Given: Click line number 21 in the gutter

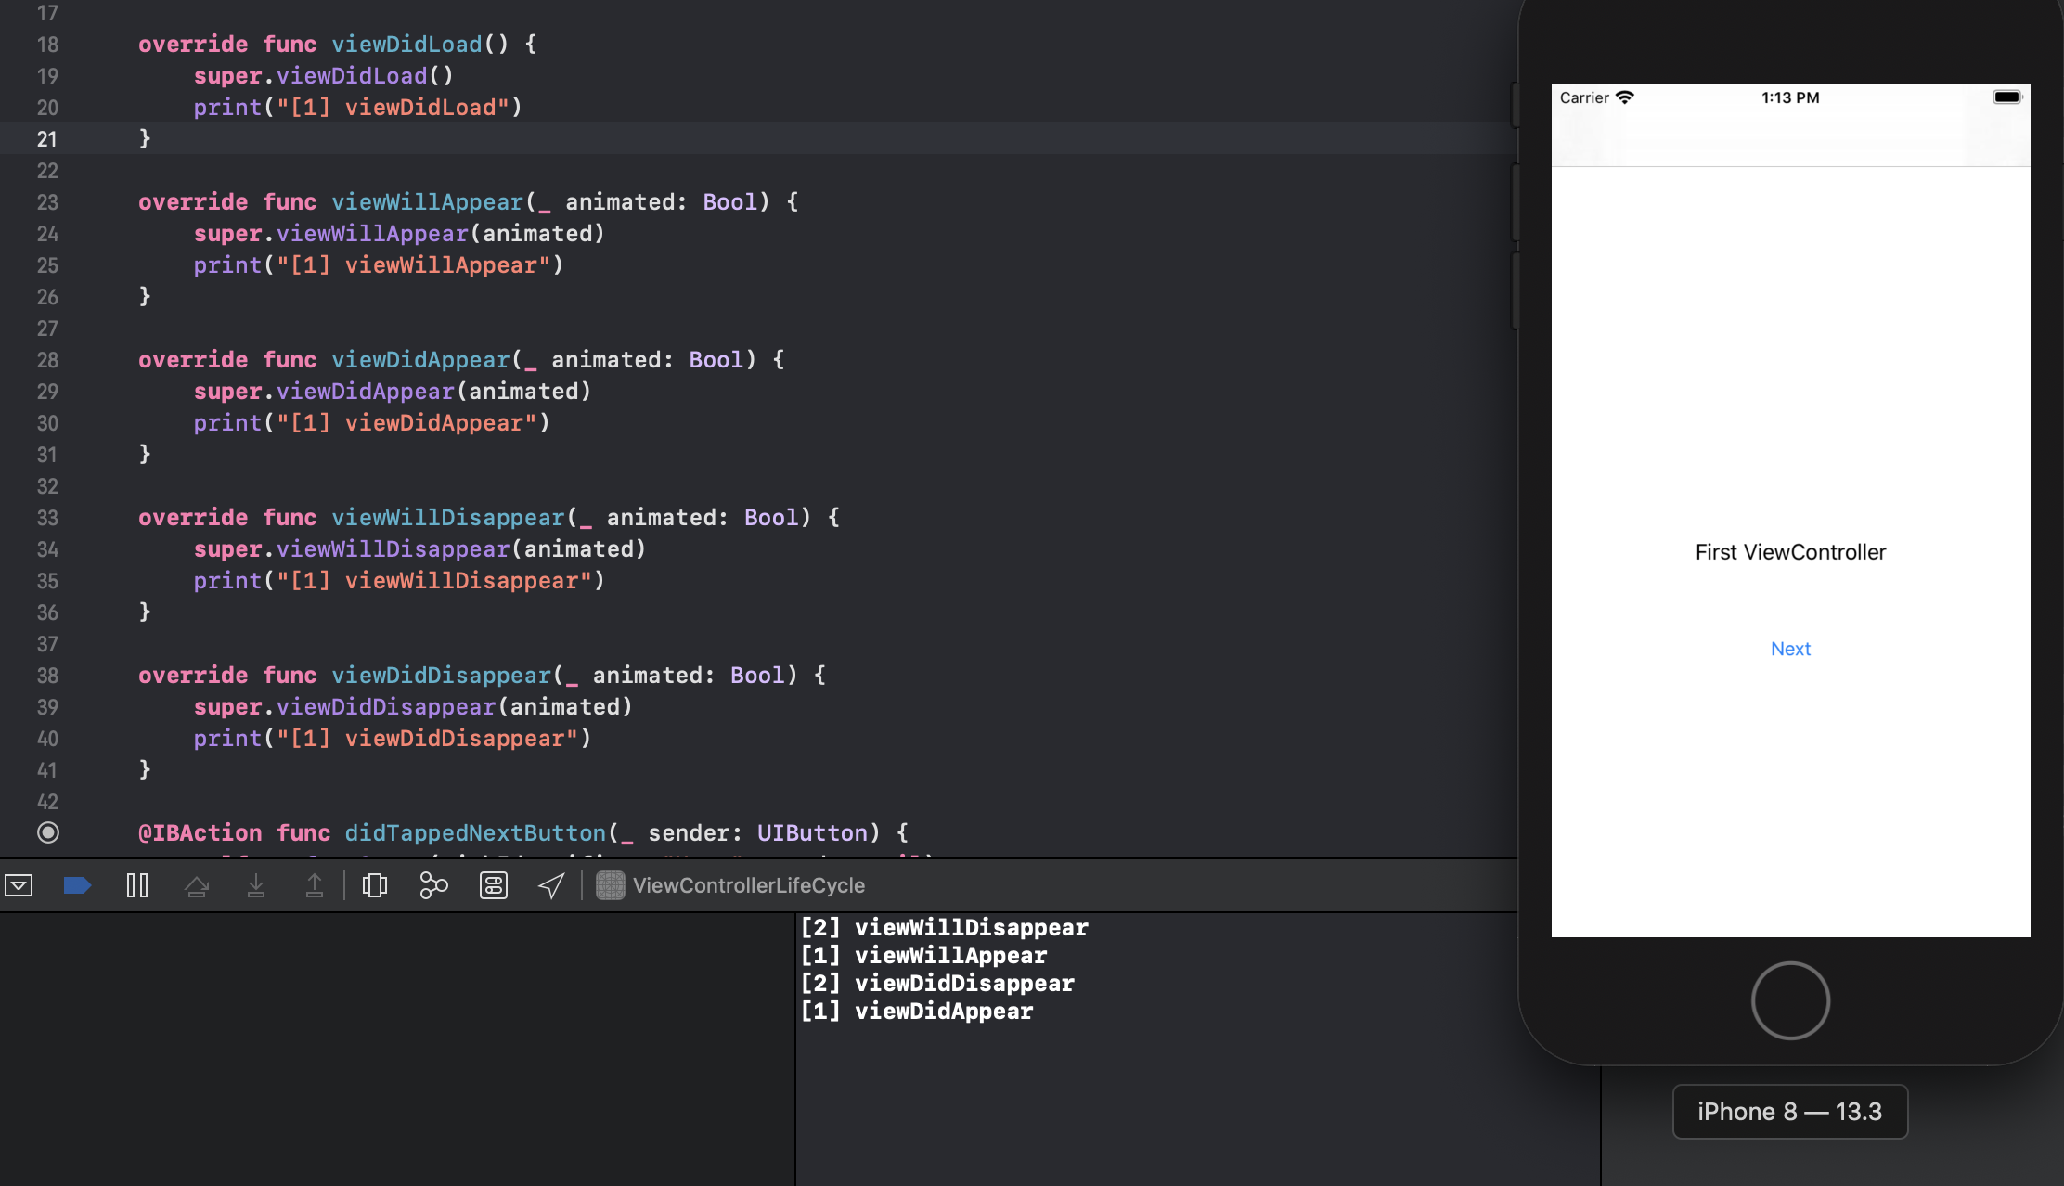Looking at the screenshot, I should [47, 139].
